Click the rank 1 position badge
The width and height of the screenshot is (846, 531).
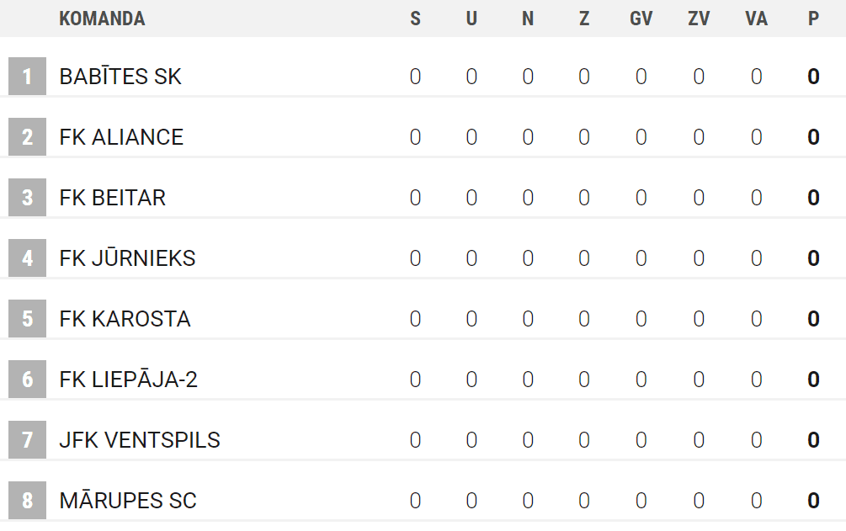[27, 76]
